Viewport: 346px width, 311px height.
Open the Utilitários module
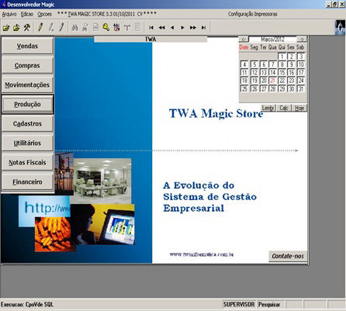27,143
